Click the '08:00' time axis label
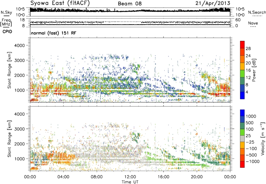Viewport: 266px width, 184px height. (x=96, y=177)
